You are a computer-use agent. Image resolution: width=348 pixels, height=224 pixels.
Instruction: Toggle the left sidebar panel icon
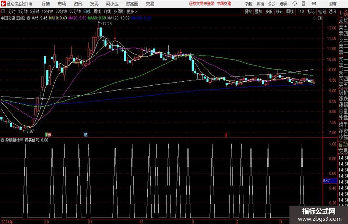pyautogui.click(x=3, y=11)
